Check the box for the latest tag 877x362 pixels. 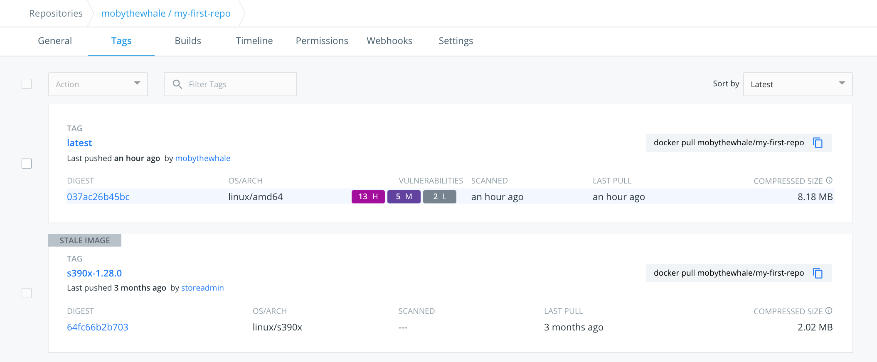tap(27, 164)
